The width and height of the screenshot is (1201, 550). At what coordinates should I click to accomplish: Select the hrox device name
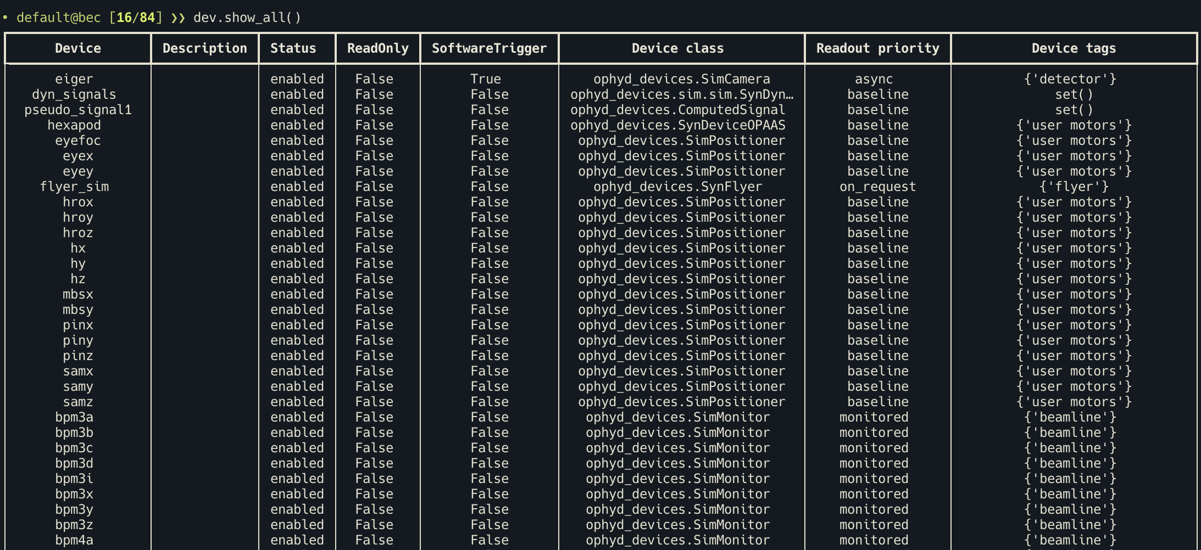[x=78, y=202]
